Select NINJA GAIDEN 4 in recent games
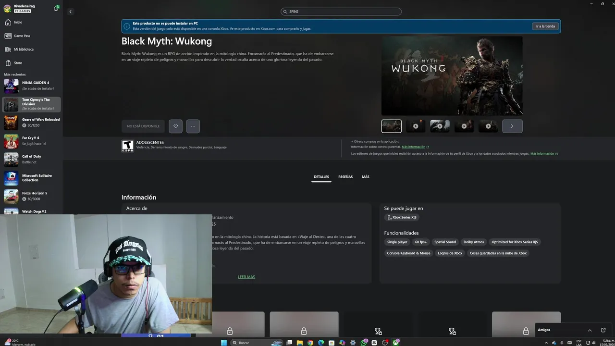Image resolution: width=615 pixels, height=346 pixels. tap(31, 86)
